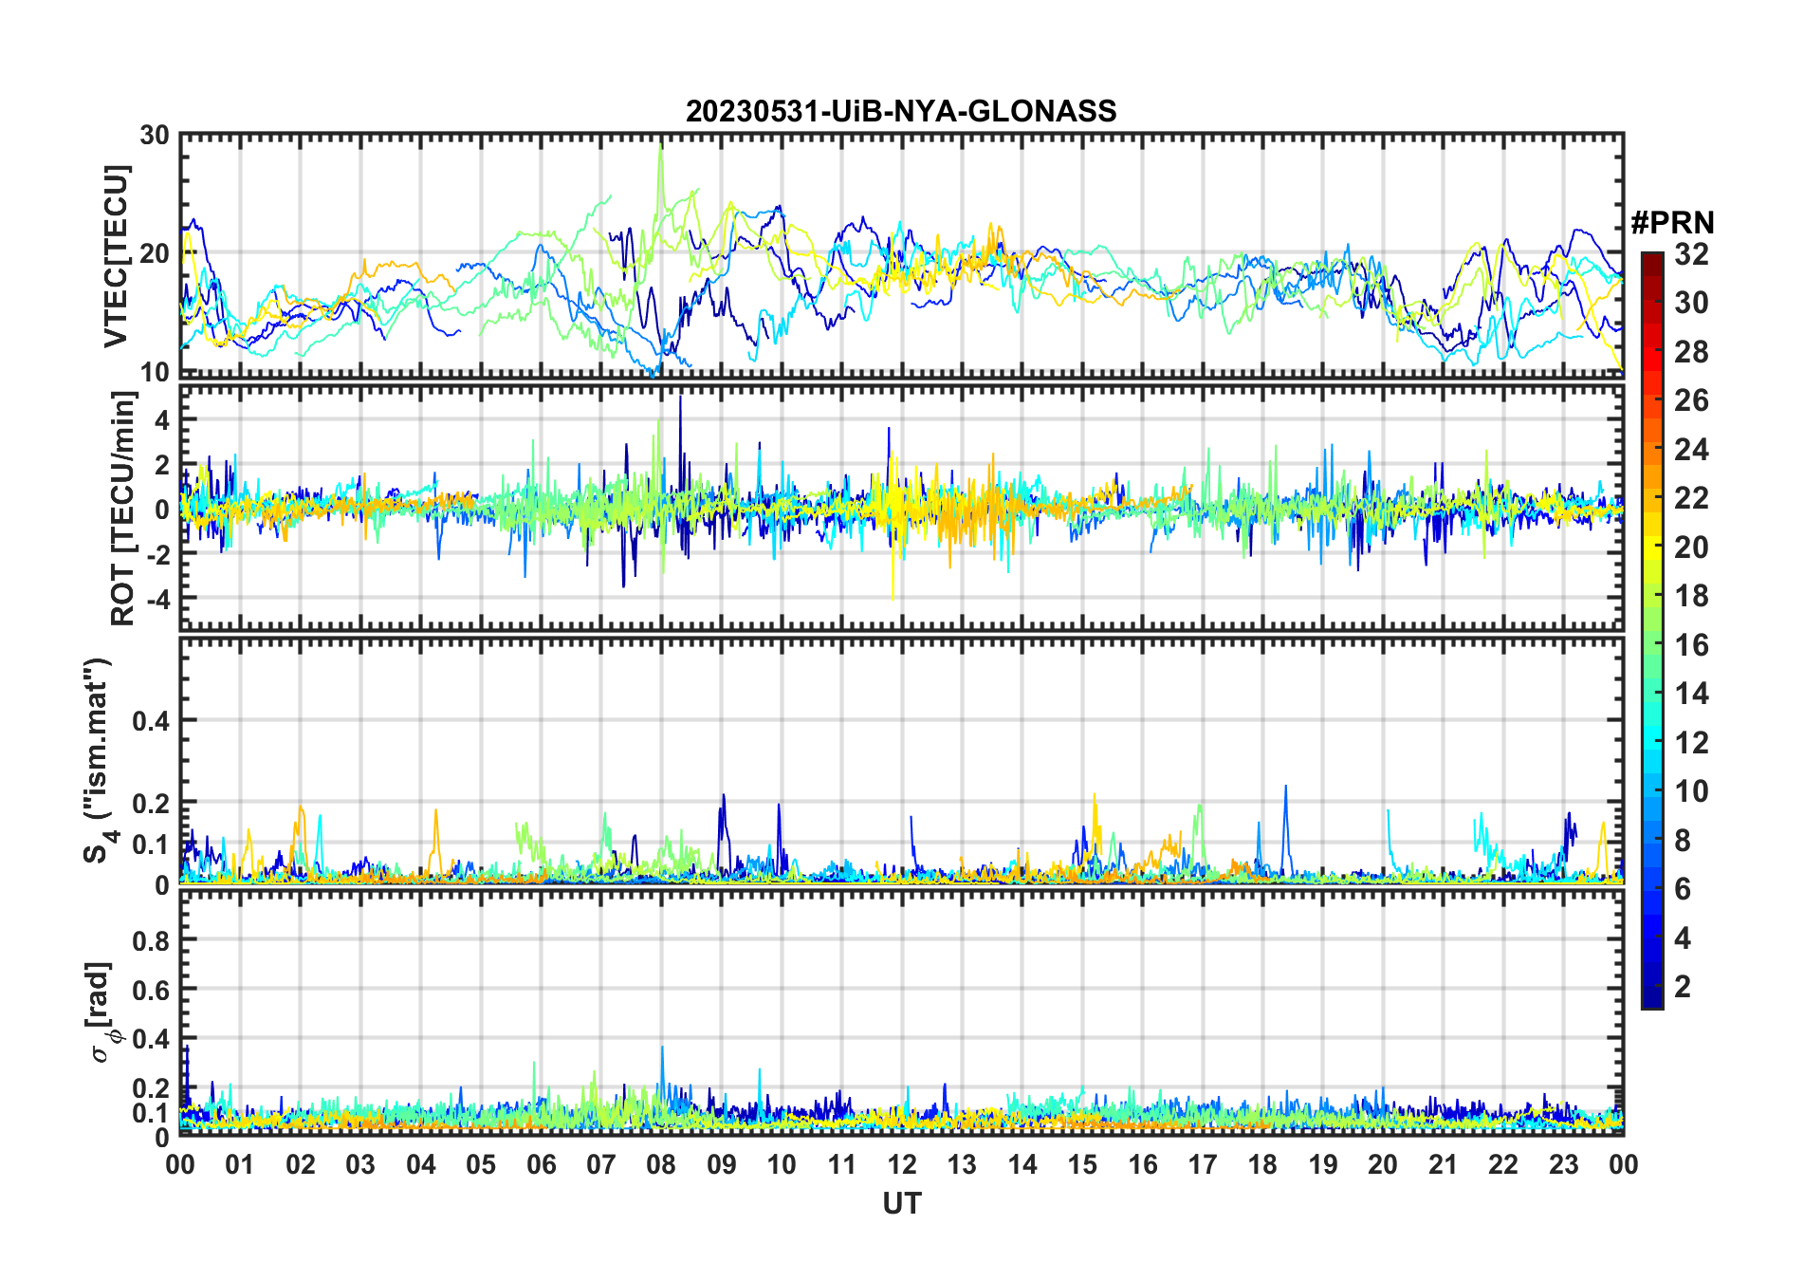Image resolution: width=1804 pixels, height=1262 pixels.
Task: Click the "0.1" tick on the sigma-phi axis
Action: click(151, 1112)
